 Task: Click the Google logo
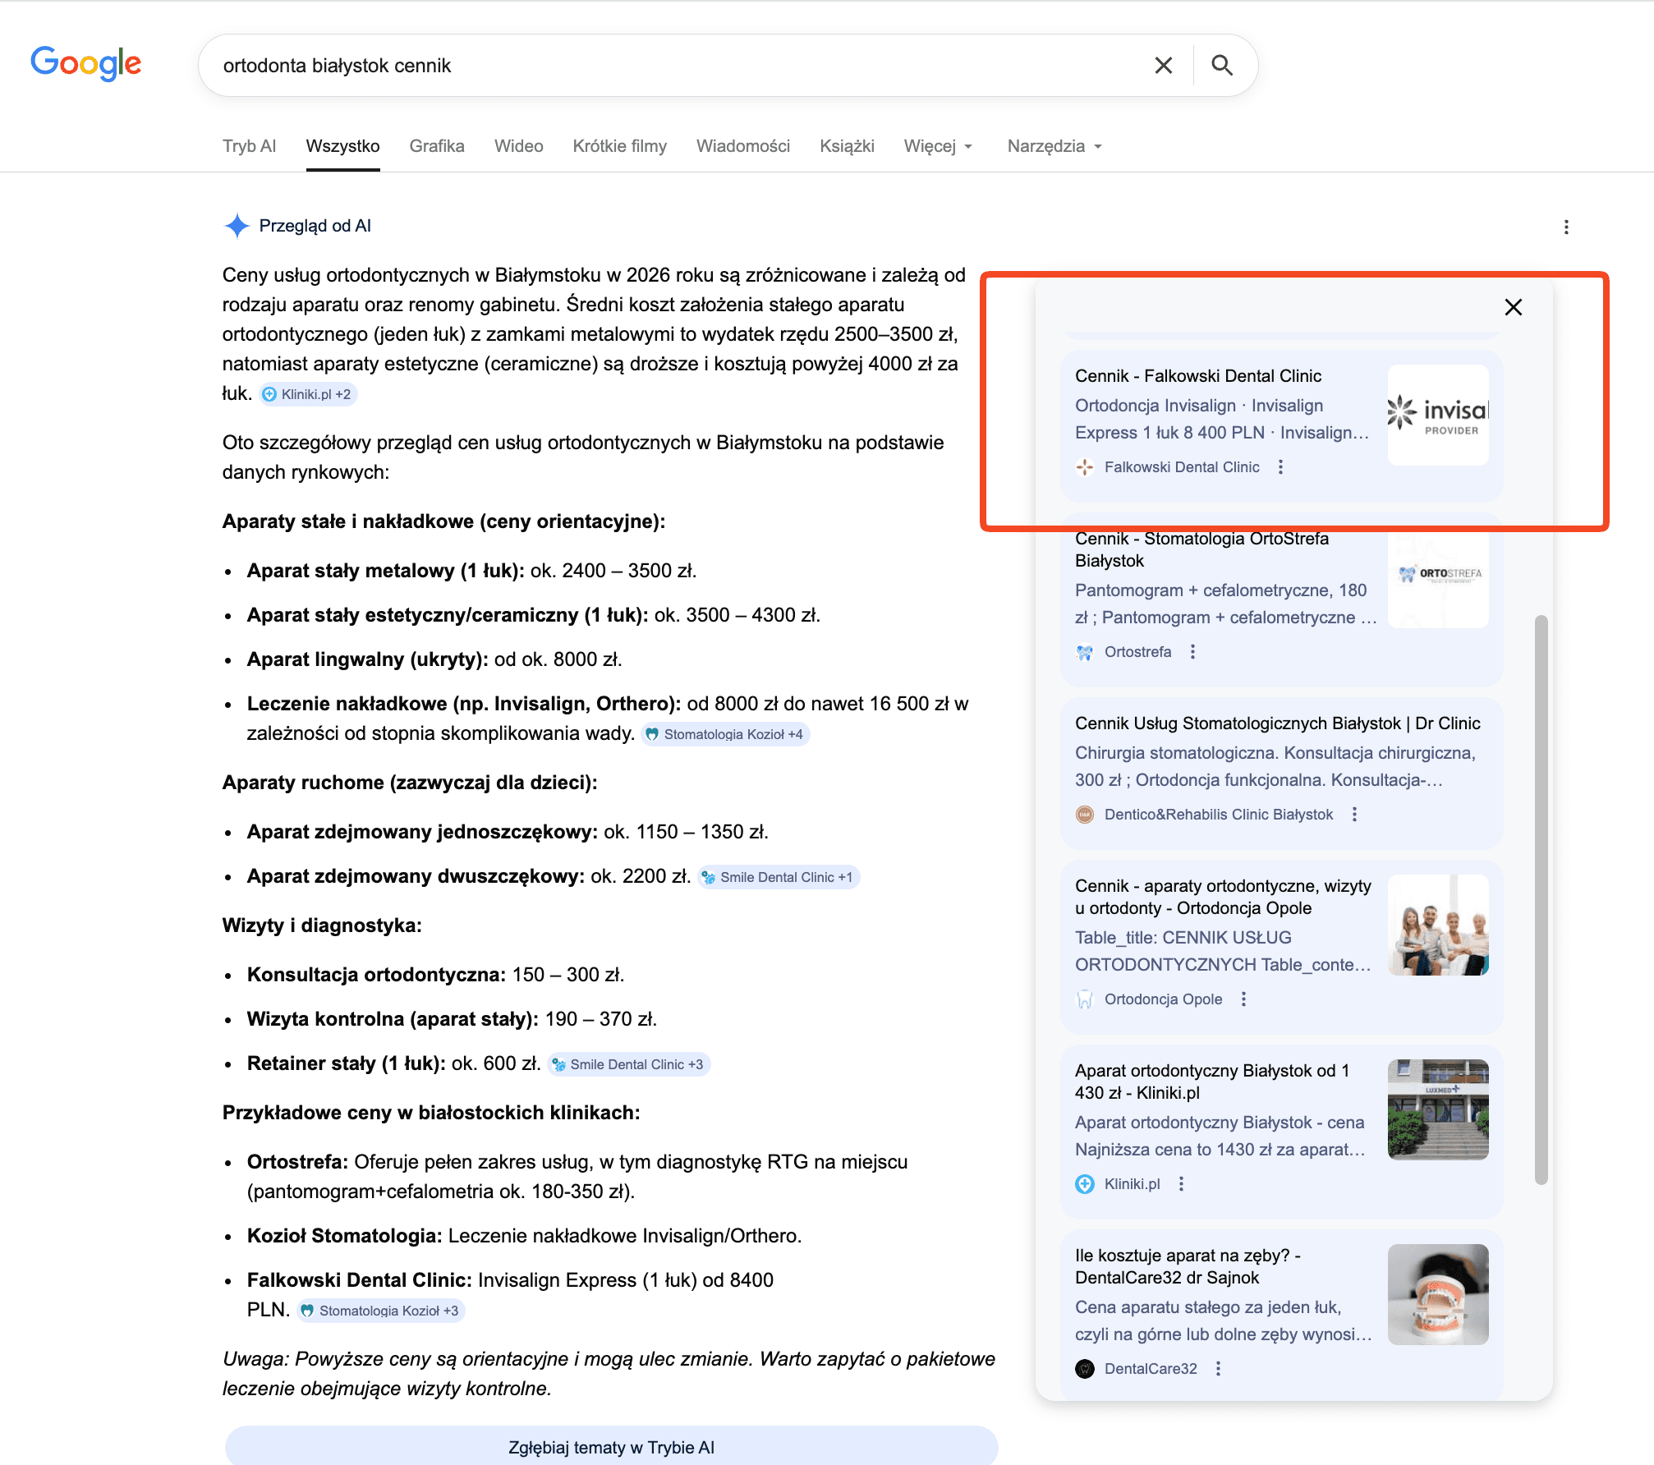[85, 64]
